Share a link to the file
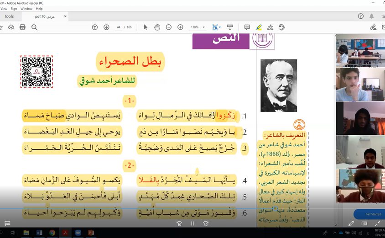This screenshot has width=385, height=238. coord(373,27)
